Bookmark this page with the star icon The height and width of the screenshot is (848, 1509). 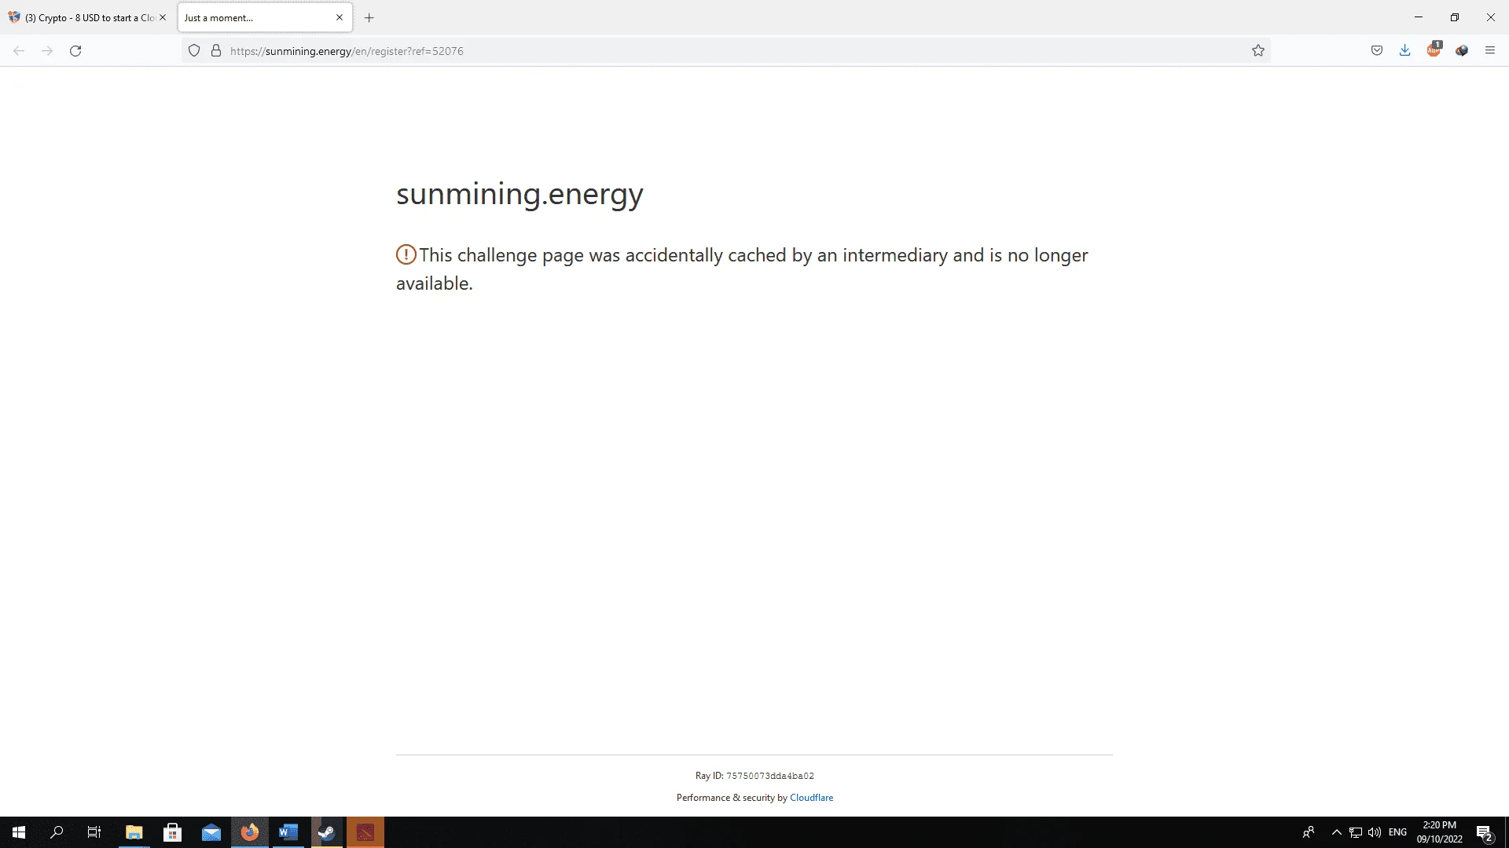click(1258, 51)
